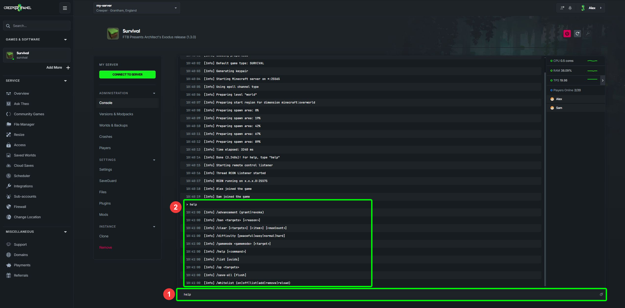Click the Resize sidebar icon
Viewport: 625px width, 308px height.
(9, 135)
